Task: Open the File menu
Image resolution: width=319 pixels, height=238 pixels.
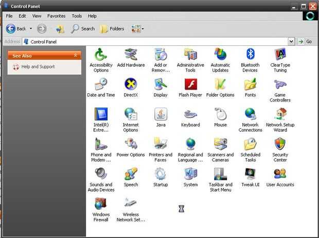Action: 9,16
